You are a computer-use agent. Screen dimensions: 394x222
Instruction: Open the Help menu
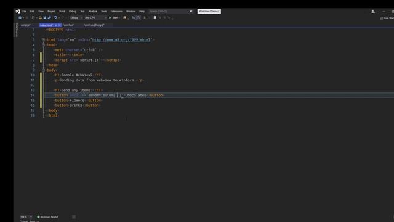point(142,11)
